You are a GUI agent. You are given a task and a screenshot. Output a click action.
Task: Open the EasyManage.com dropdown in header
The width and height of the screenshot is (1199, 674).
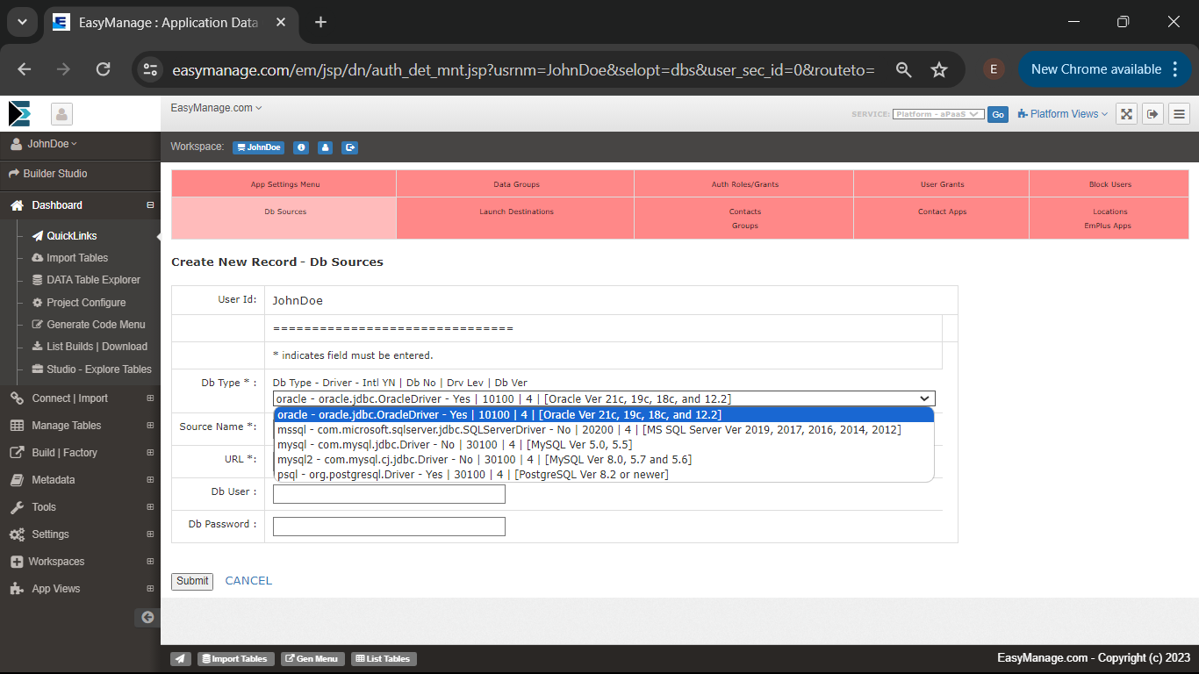[x=216, y=108]
